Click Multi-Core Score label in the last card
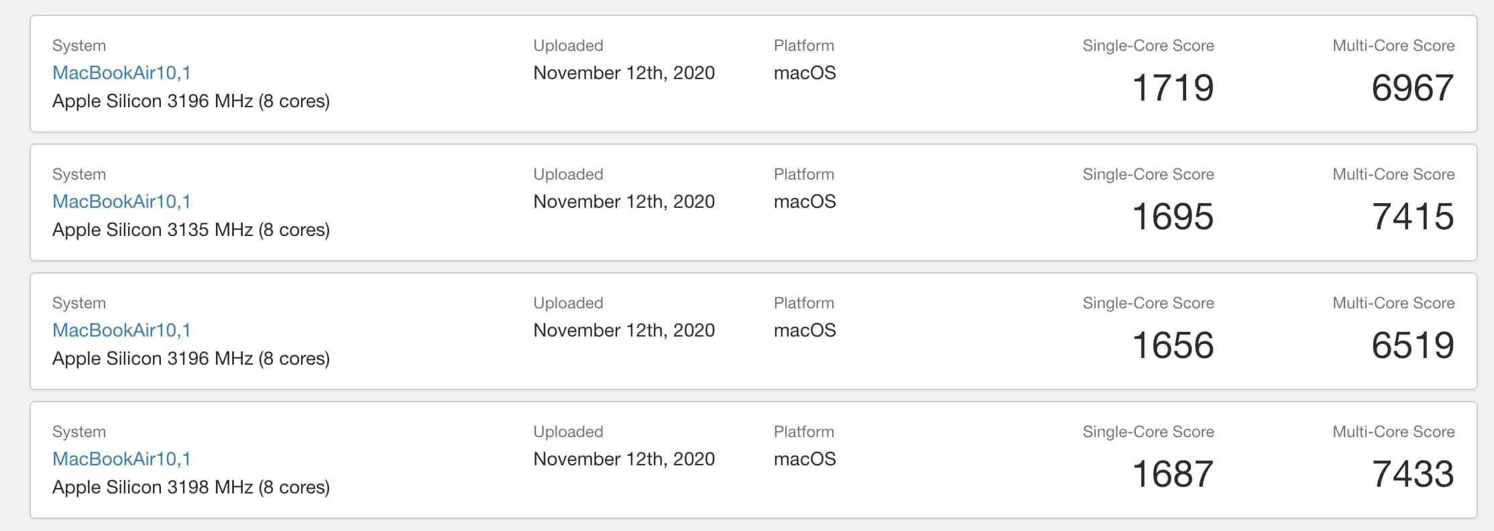 (1393, 432)
